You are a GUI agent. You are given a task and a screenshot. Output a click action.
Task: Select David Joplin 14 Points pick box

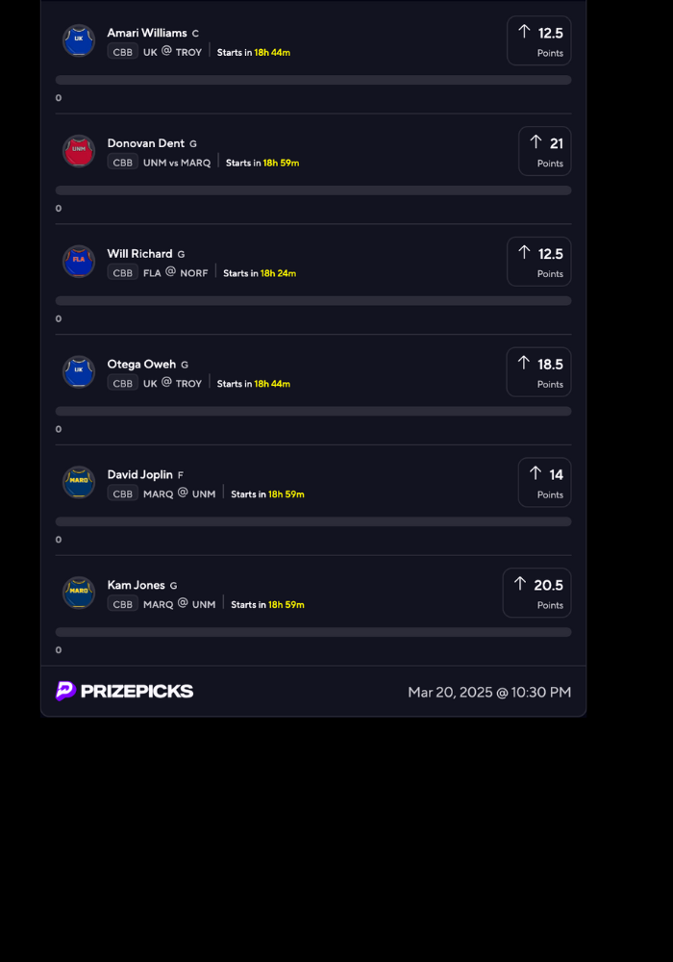[545, 483]
